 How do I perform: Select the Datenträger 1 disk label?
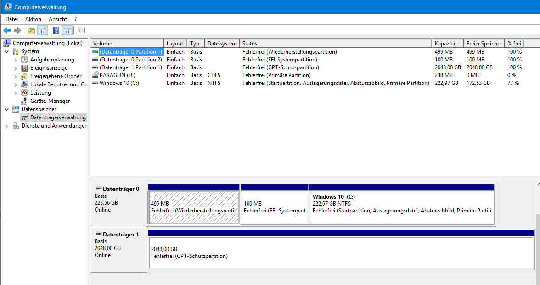(118, 249)
